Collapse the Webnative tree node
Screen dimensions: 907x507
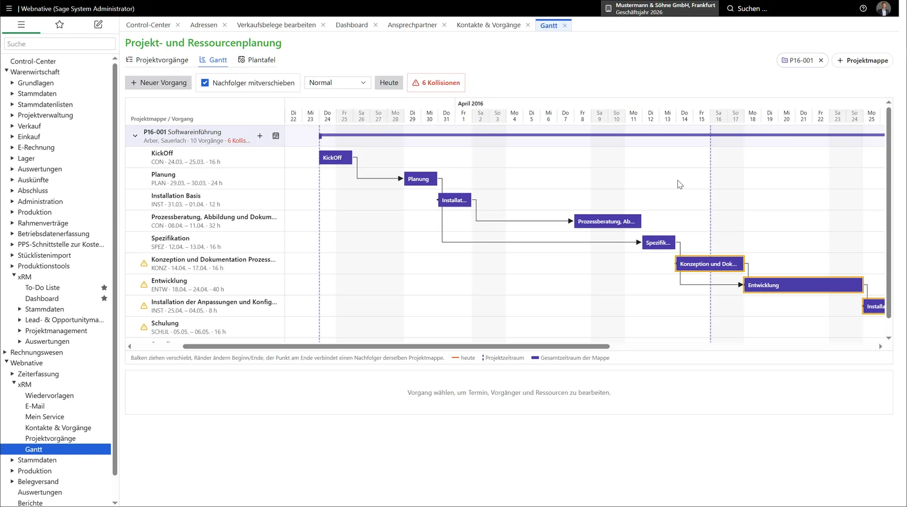[7, 363]
